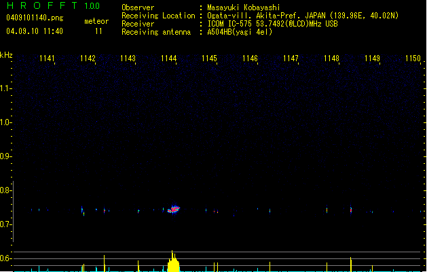Click the 1145 time axis marker
Image resolution: width=427 pixels, height=272 pixels.
tap(209, 58)
